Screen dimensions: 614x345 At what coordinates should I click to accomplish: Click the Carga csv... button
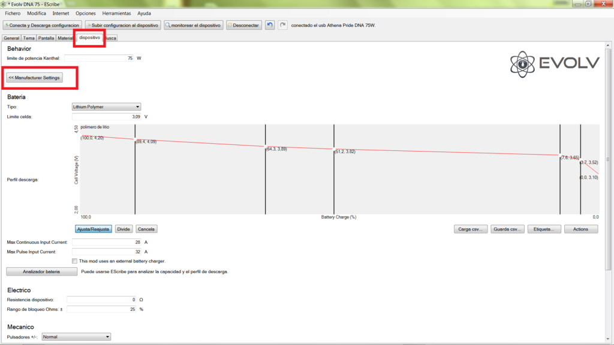[x=470, y=229]
